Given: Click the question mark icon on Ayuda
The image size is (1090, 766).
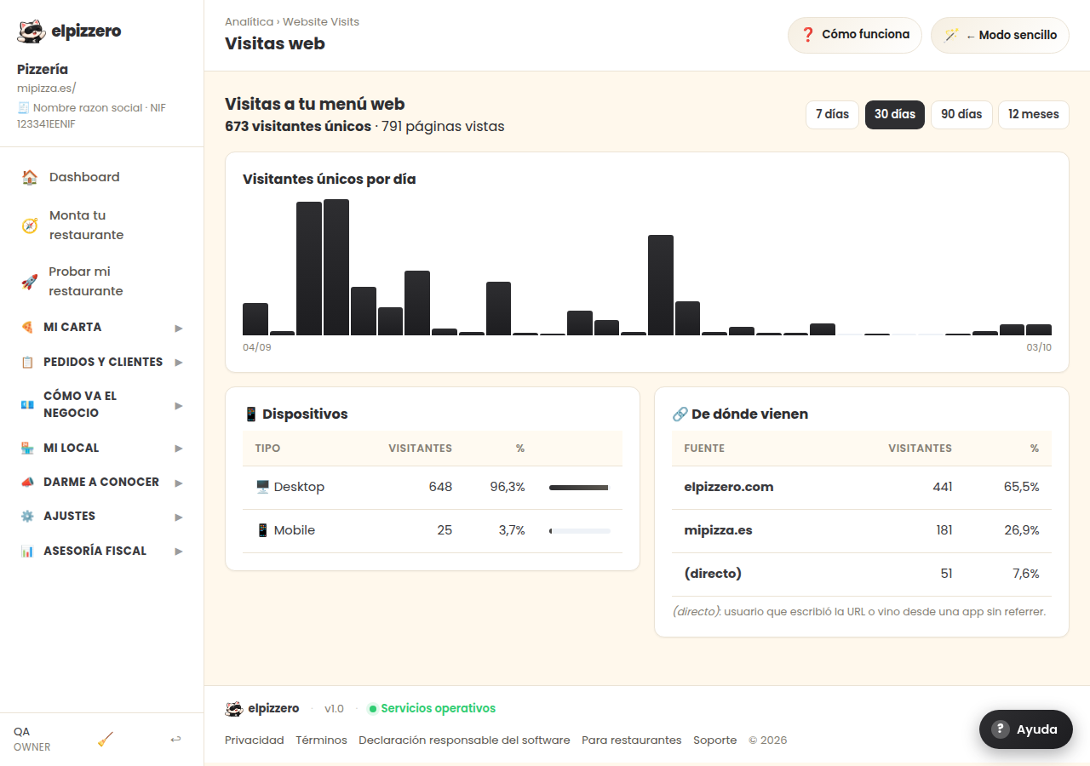Looking at the screenshot, I should point(1001,729).
